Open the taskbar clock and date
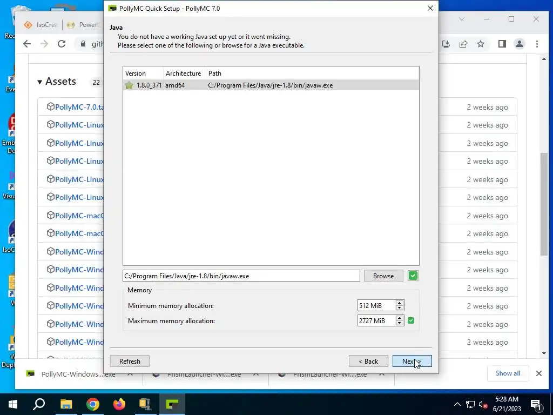553x415 pixels. 507,404
